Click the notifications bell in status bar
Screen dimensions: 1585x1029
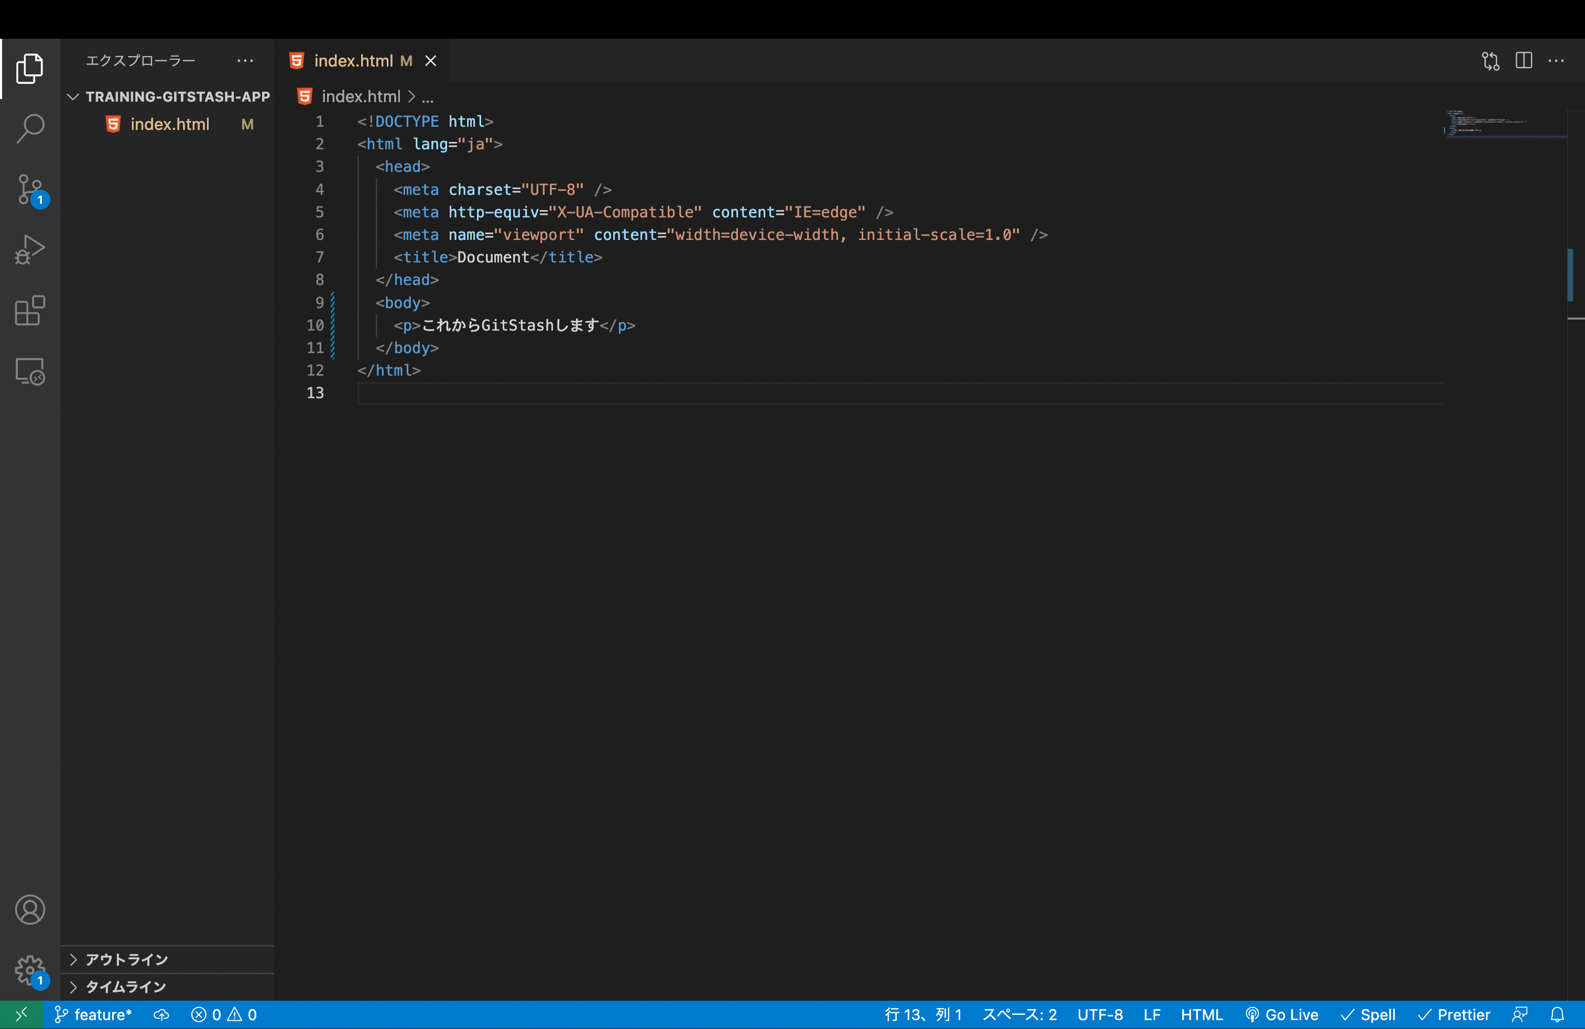pyautogui.click(x=1558, y=1014)
